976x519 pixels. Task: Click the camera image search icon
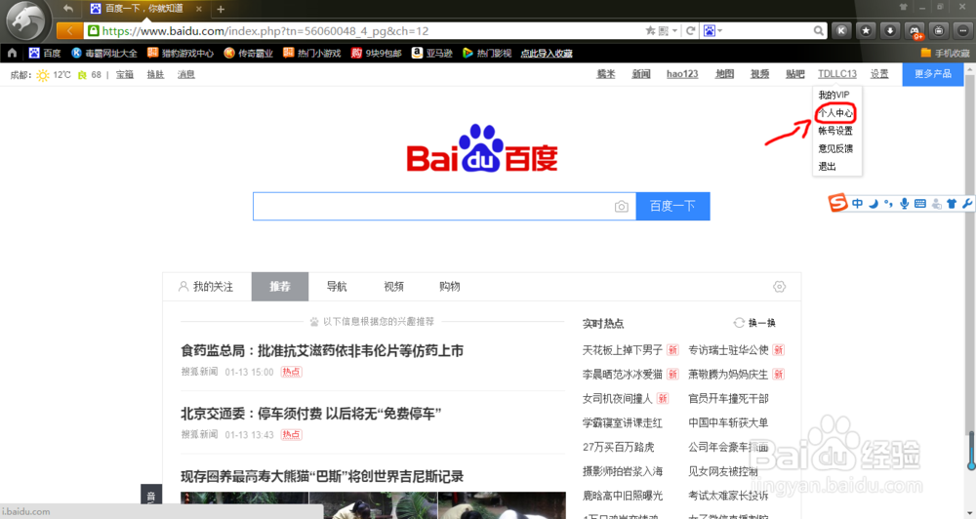tap(621, 207)
